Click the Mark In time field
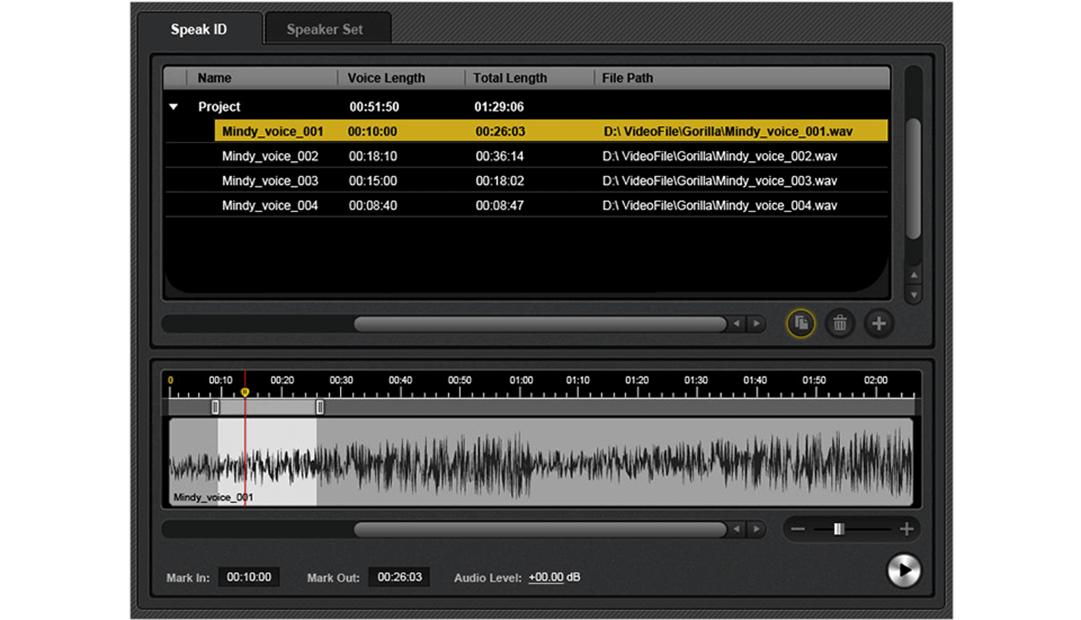 pyautogui.click(x=249, y=577)
